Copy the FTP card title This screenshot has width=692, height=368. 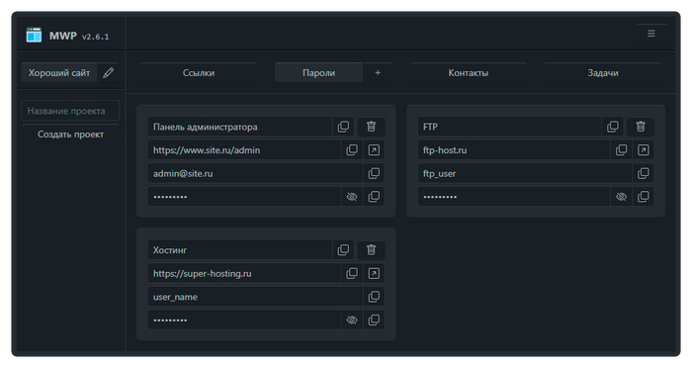click(613, 127)
